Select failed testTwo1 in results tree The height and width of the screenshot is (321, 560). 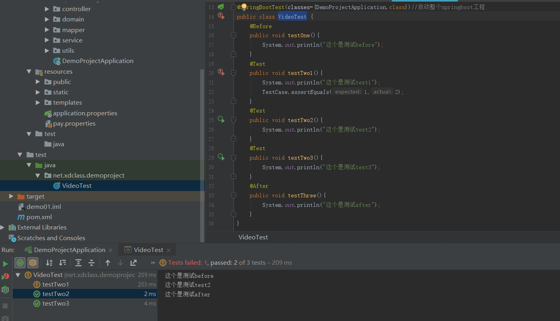click(55, 285)
